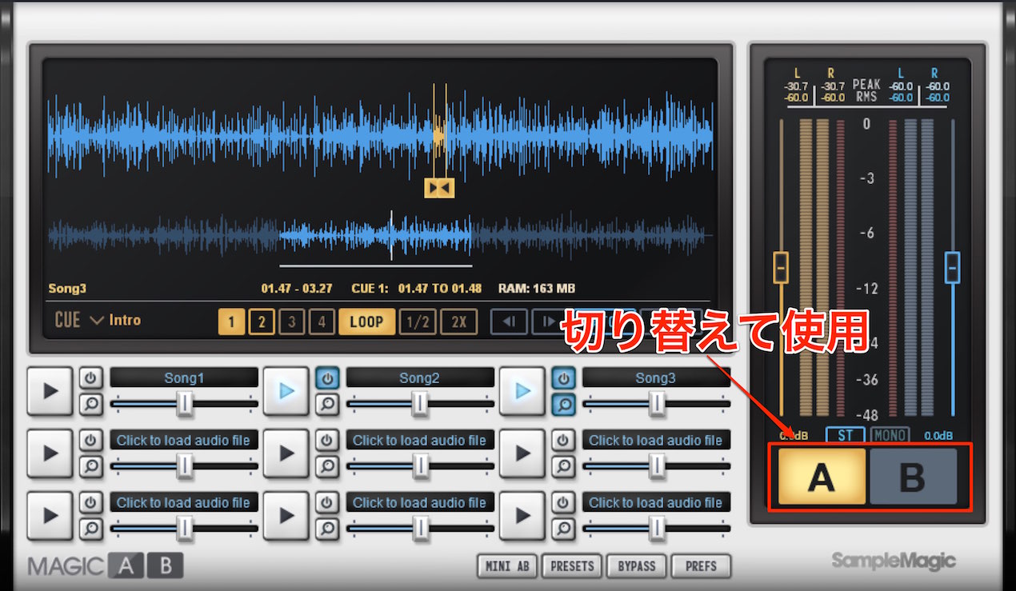1016x591 pixels.
Task: Switch to the large B source button
Action: [913, 477]
